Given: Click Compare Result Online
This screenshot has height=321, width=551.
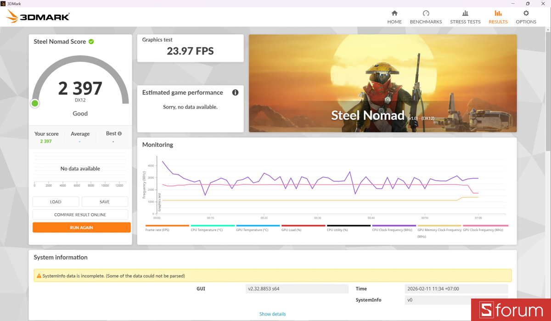Looking at the screenshot, I should tap(80, 214).
